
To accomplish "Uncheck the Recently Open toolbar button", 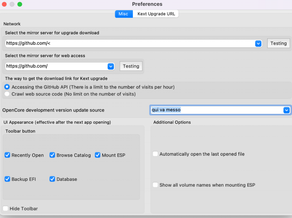I will [7, 155].
